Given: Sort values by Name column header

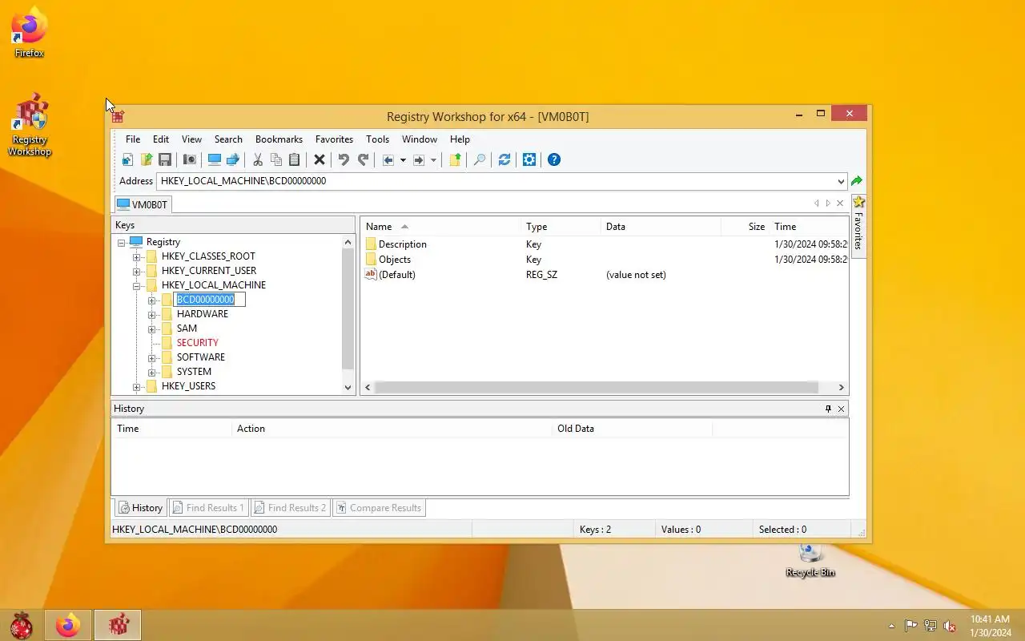Looking at the screenshot, I should tap(440, 227).
